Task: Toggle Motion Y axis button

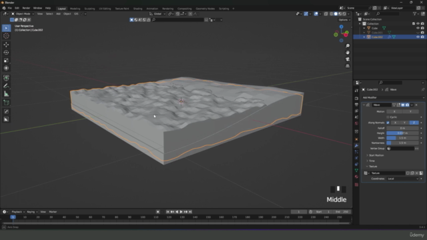Action: [x=411, y=111]
